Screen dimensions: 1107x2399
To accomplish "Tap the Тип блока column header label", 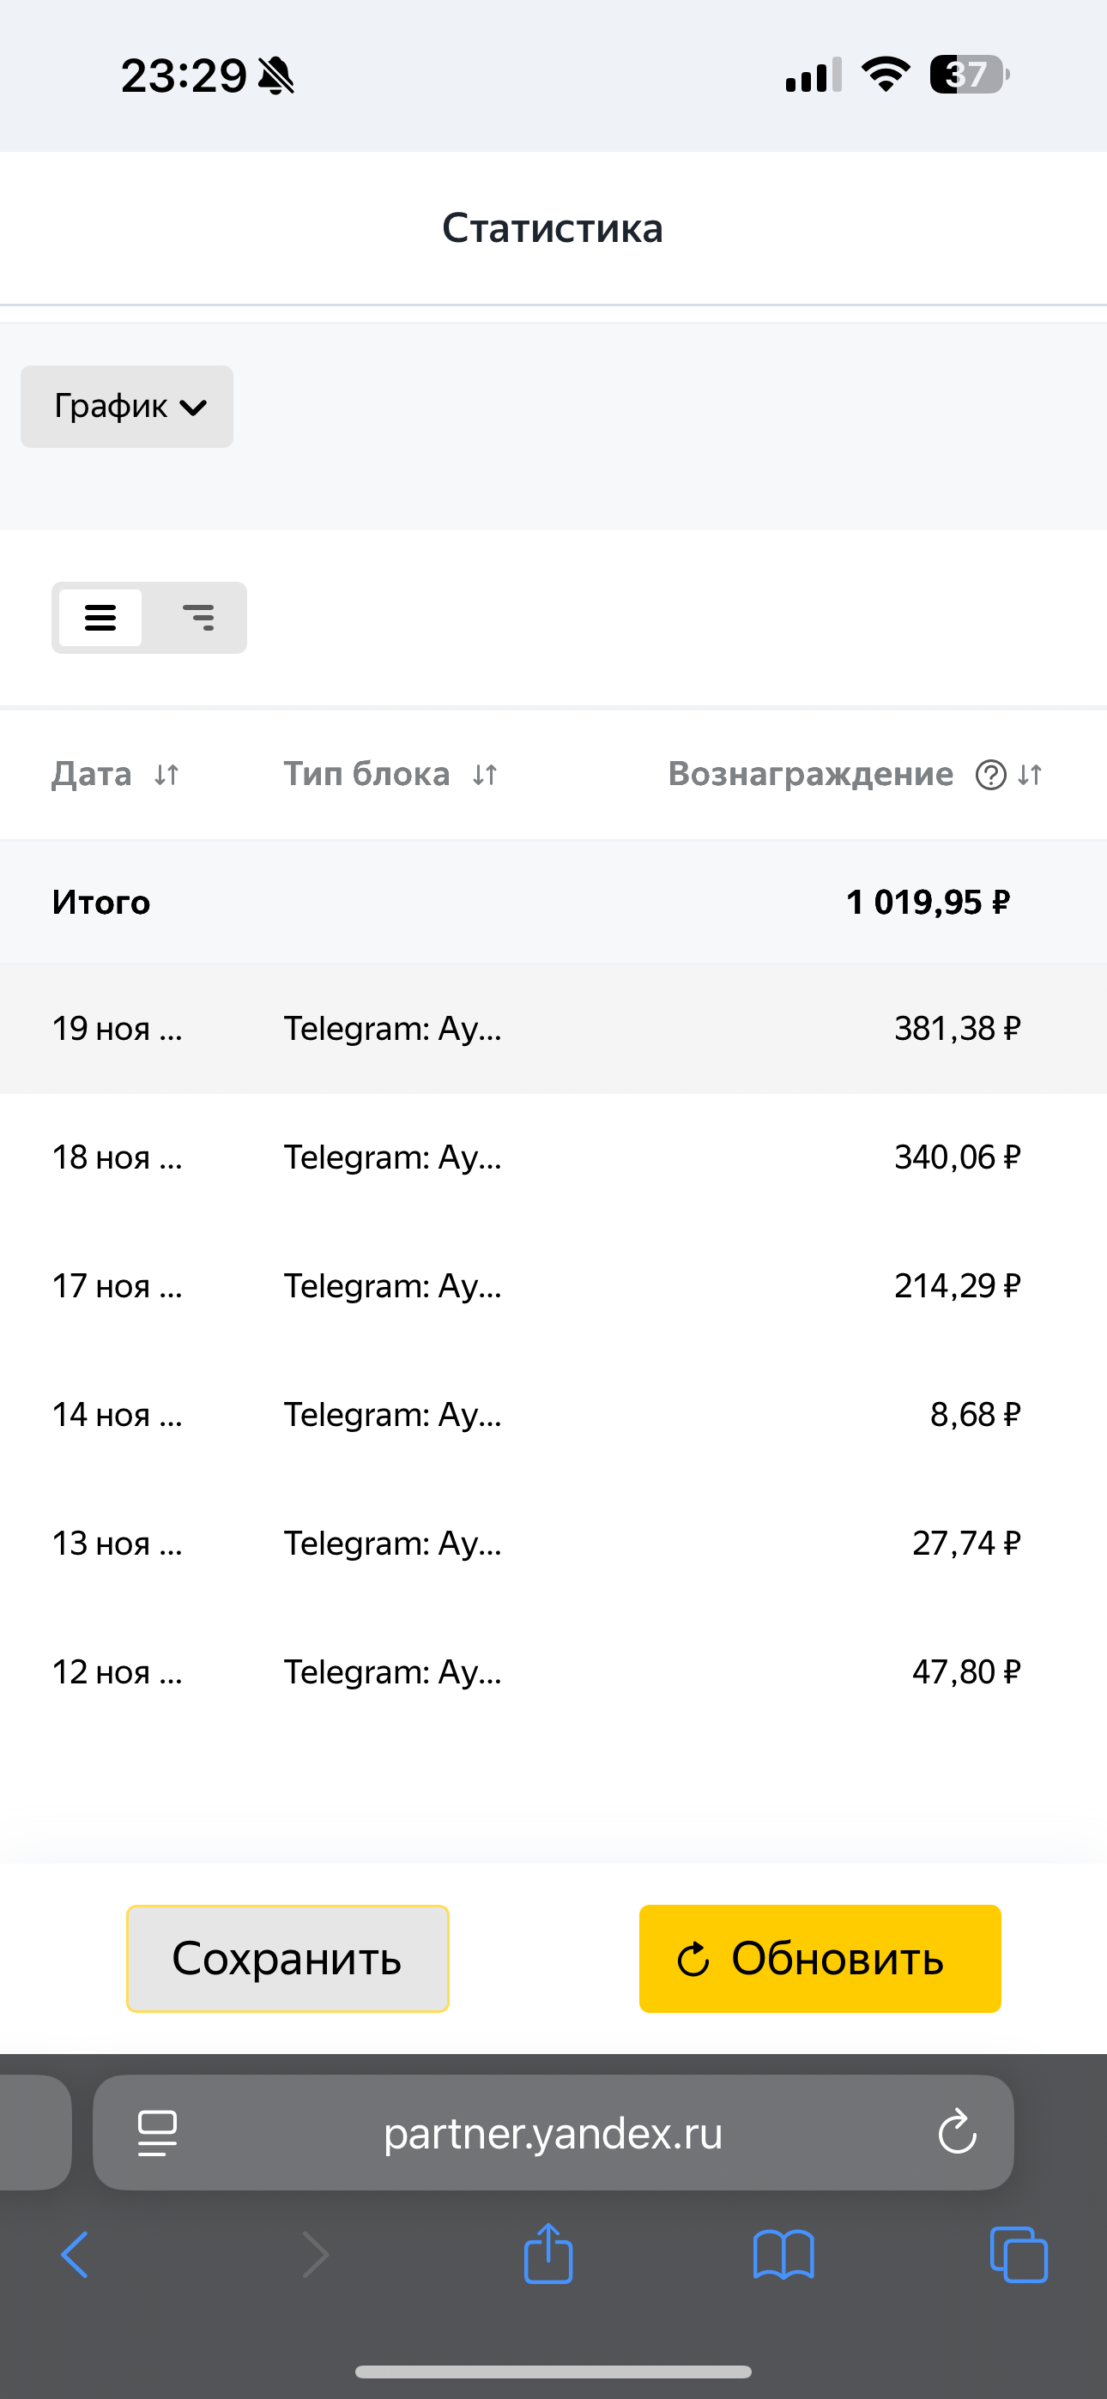I will click(x=366, y=774).
